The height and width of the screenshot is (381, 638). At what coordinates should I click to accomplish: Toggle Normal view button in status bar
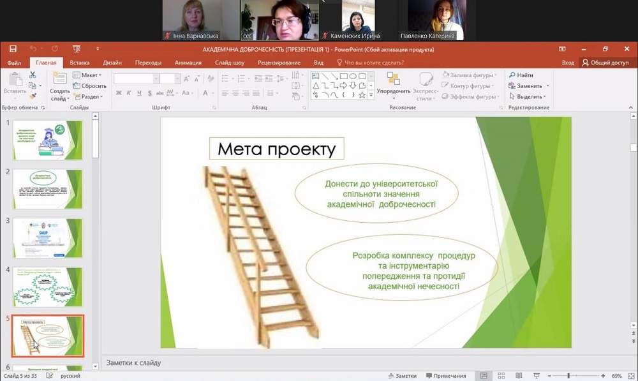tap(484, 376)
